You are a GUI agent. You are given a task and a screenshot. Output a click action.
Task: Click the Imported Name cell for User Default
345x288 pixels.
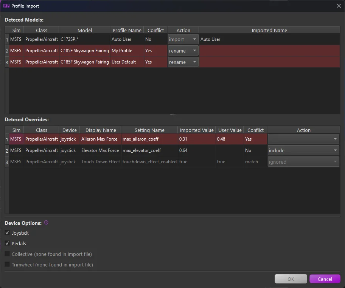(x=269, y=62)
